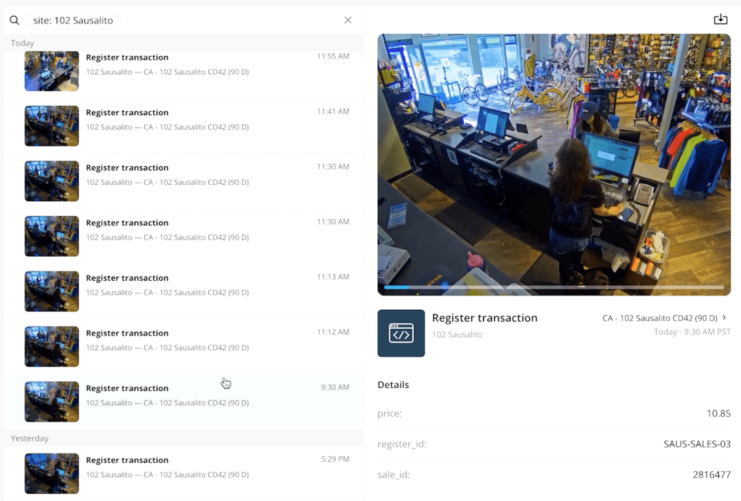Open the 11:55 AM register transaction
The height and width of the screenshot is (501, 741).
tap(183, 71)
